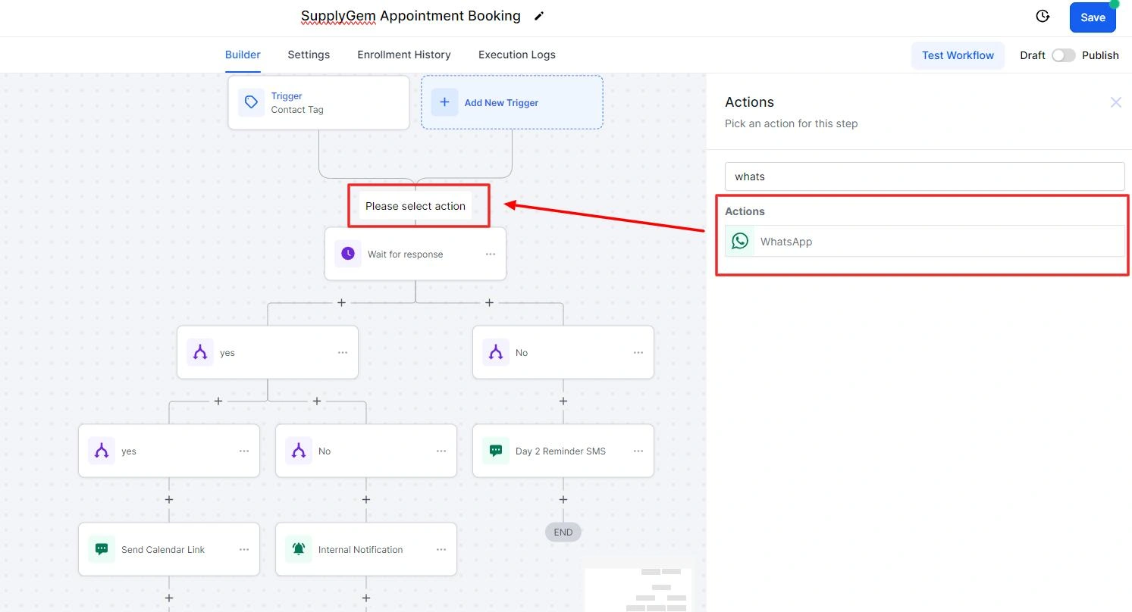This screenshot has height=612, width=1132.
Task: Add step above Send Calendar Link
Action: 169,499
